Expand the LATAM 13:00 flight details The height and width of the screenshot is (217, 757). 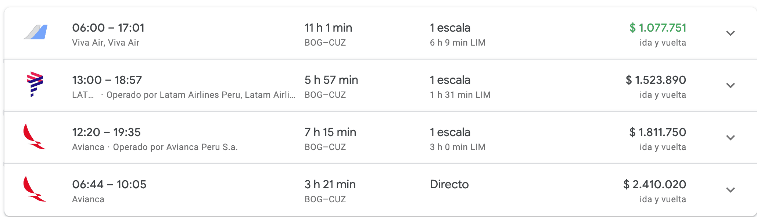pos(730,85)
